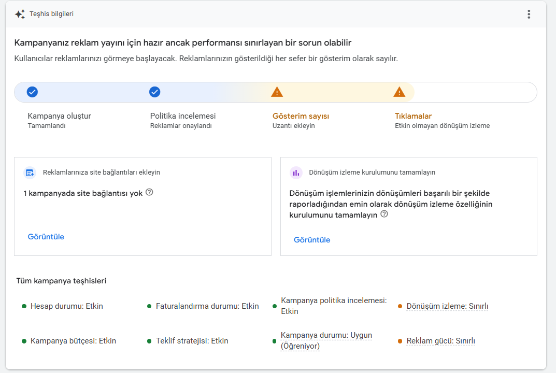Open help icon next to site bağlantısı yok
The height and width of the screenshot is (373, 556).
150,192
